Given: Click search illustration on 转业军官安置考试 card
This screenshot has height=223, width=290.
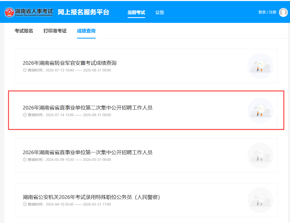Looking at the screenshot, I should 260,66.
